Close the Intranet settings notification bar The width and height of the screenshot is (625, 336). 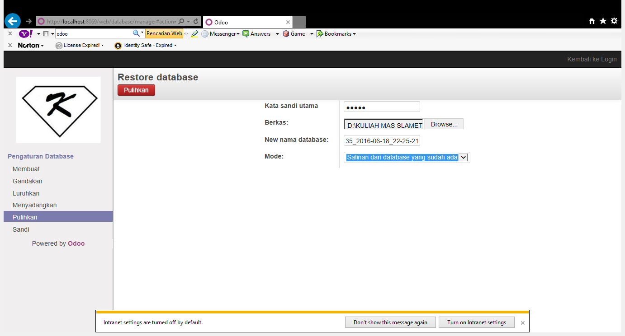(523, 323)
